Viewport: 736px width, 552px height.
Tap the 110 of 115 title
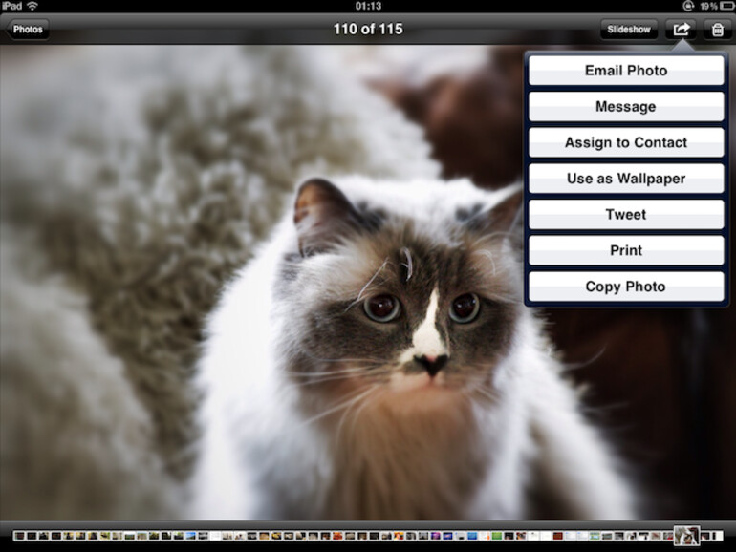point(368,29)
